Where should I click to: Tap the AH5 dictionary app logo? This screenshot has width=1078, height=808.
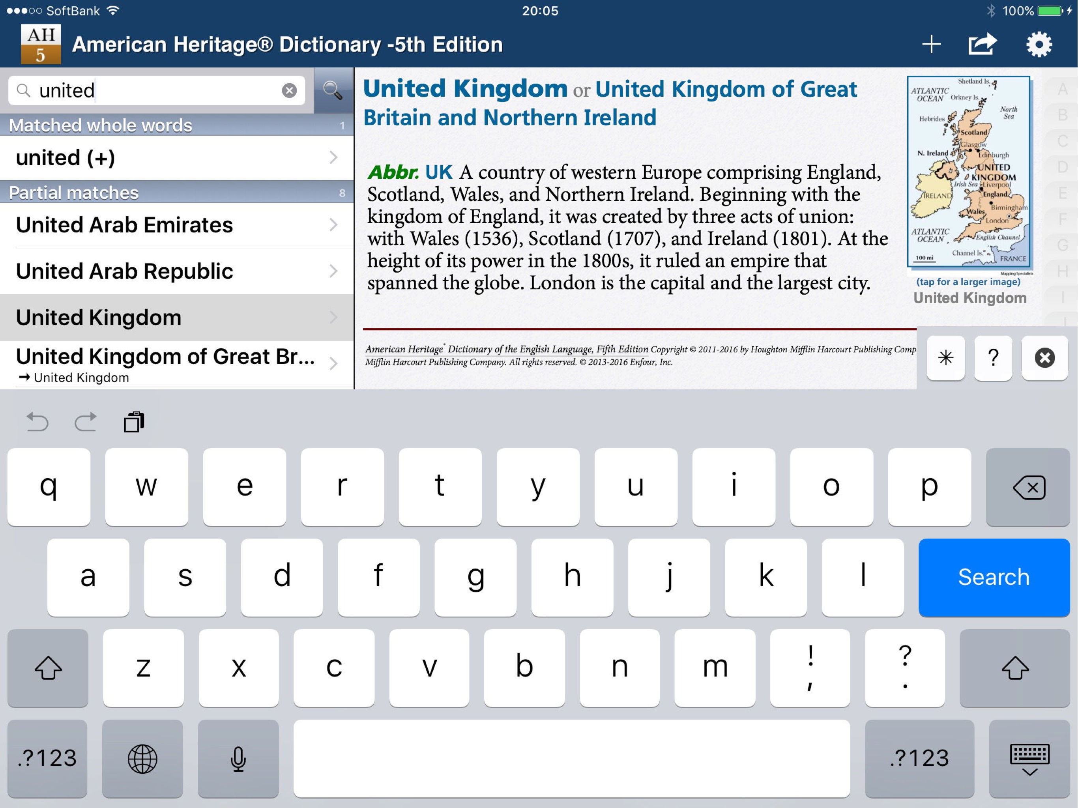(41, 44)
